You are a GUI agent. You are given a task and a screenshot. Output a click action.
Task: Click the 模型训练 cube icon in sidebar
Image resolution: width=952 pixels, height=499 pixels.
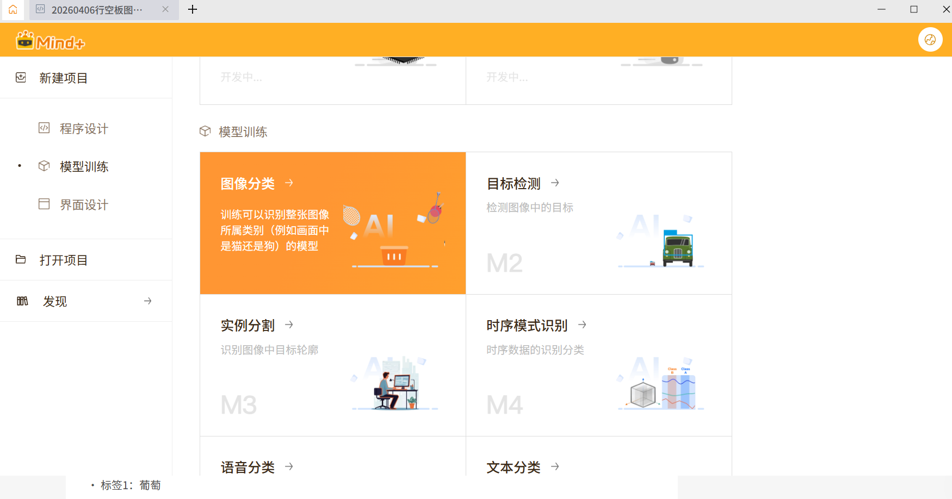(x=44, y=166)
